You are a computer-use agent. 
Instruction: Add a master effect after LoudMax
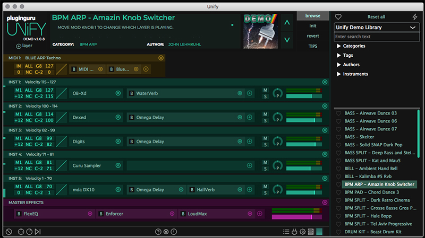260,214
